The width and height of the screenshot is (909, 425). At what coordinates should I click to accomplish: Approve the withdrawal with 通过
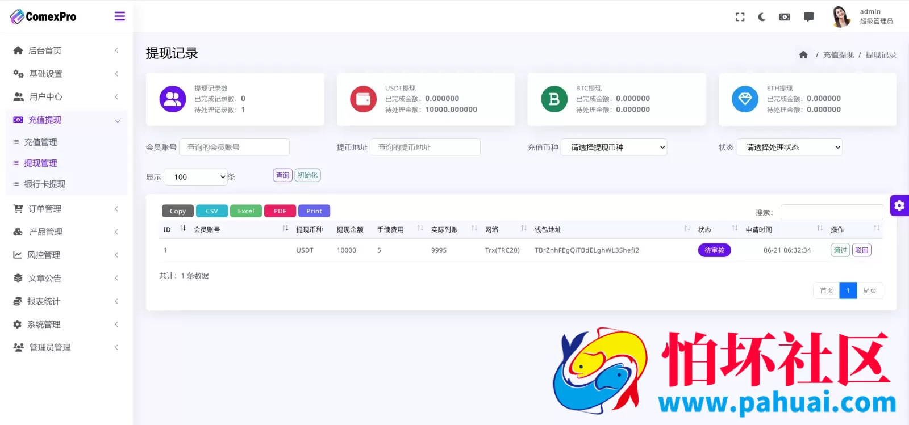coord(840,250)
